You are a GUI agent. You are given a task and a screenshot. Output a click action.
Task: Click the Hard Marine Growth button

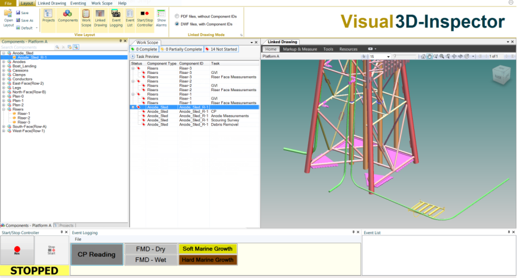(208, 260)
